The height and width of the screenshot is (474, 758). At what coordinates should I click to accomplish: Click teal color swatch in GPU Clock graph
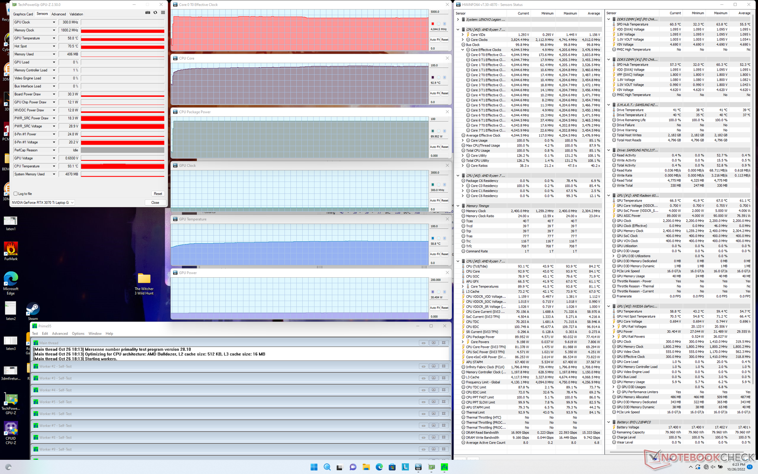tap(433, 184)
